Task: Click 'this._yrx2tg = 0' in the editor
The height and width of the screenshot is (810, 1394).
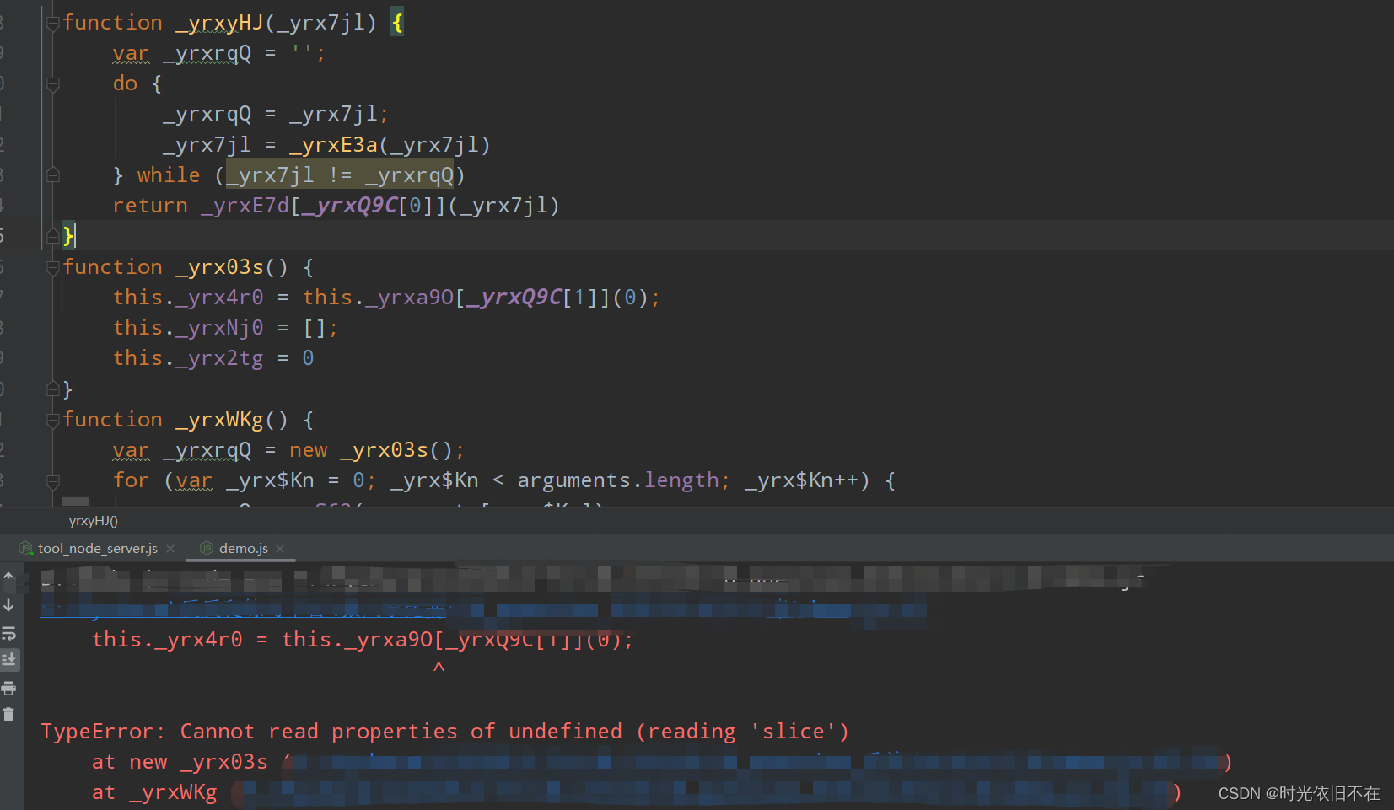Action: click(x=213, y=358)
